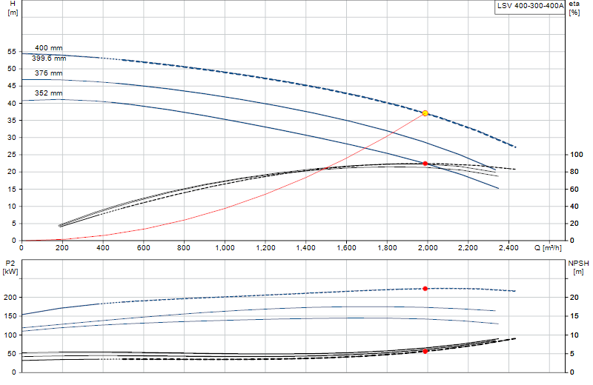The height and width of the screenshot is (385, 593).
Task: Click the 1,000 tick on the Q axis
Action: coord(225,248)
